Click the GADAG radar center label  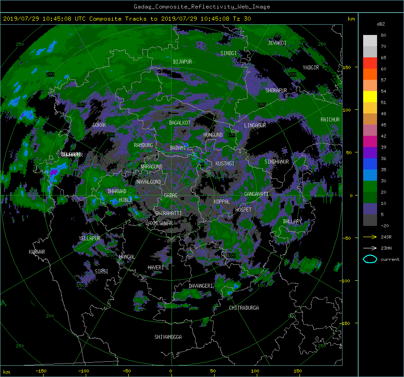[171, 195]
